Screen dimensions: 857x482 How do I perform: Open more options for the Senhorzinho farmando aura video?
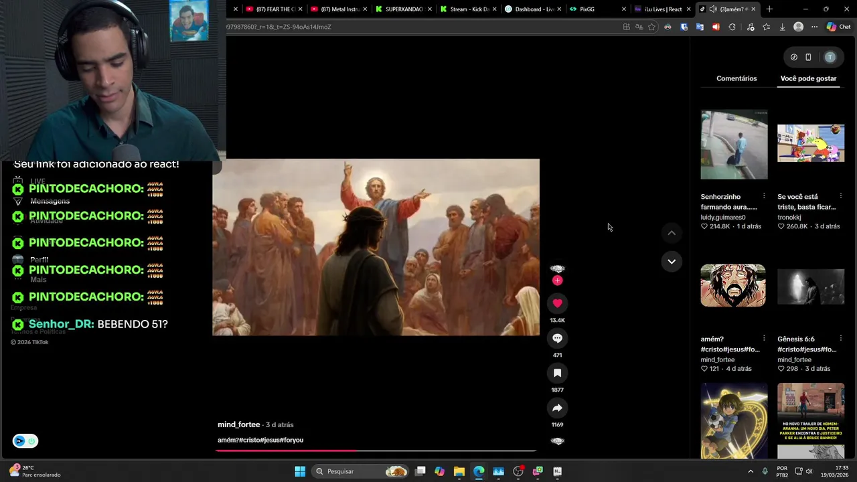764,196
